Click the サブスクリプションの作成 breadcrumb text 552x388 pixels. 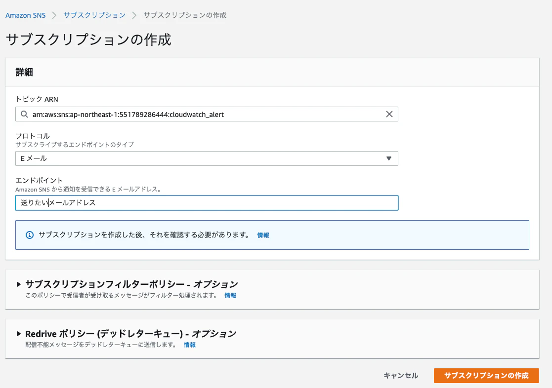pyautogui.click(x=185, y=15)
